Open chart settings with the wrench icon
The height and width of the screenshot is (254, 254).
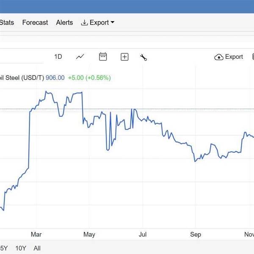point(144,57)
